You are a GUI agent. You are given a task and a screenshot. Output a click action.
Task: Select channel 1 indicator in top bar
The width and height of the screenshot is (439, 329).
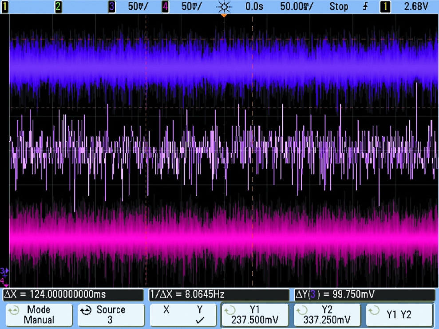(5, 7)
